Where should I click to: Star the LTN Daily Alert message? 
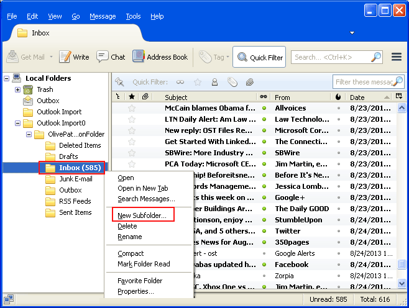(132, 119)
